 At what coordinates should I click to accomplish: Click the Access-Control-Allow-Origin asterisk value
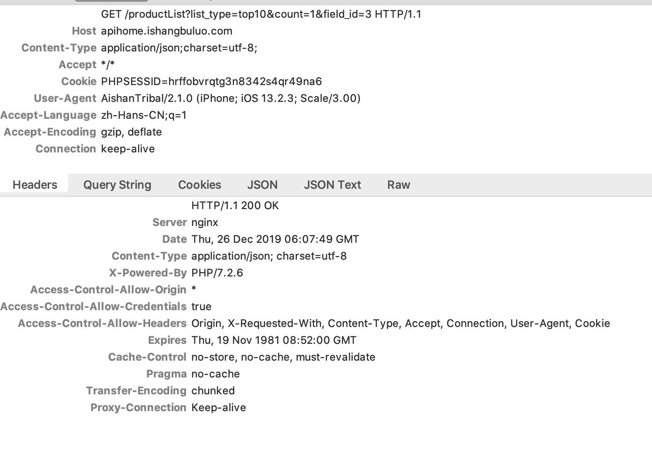pos(194,289)
